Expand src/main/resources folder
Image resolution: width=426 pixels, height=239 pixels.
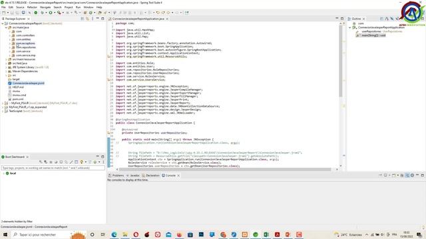(6, 59)
